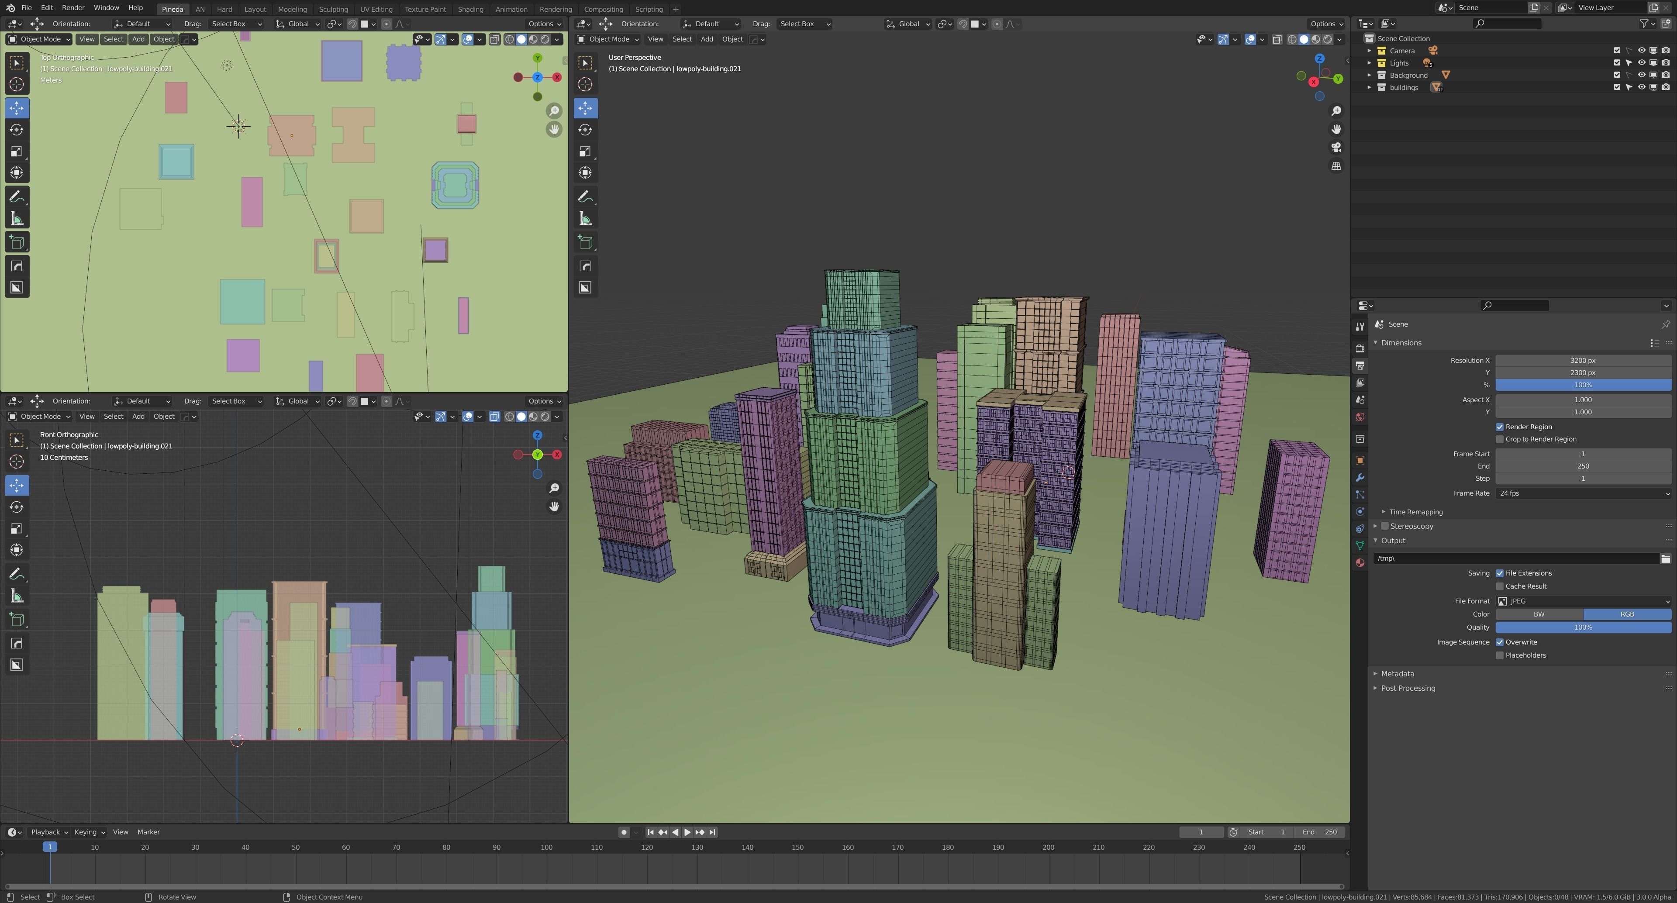Disable Camera collection in renders
The image size is (1677, 903).
click(1666, 51)
